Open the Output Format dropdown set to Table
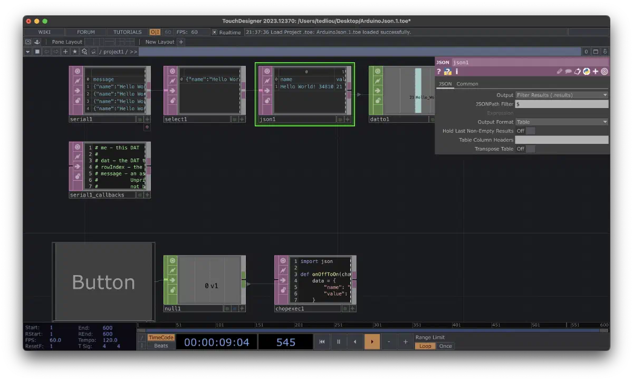The height and width of the screenshot is (381, 633). [561, 122]
